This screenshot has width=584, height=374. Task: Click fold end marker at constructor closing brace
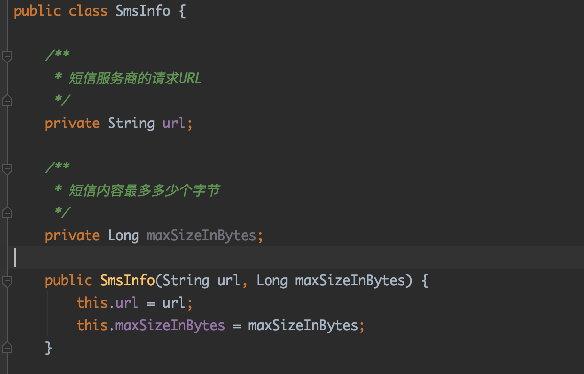coord(7,348)
